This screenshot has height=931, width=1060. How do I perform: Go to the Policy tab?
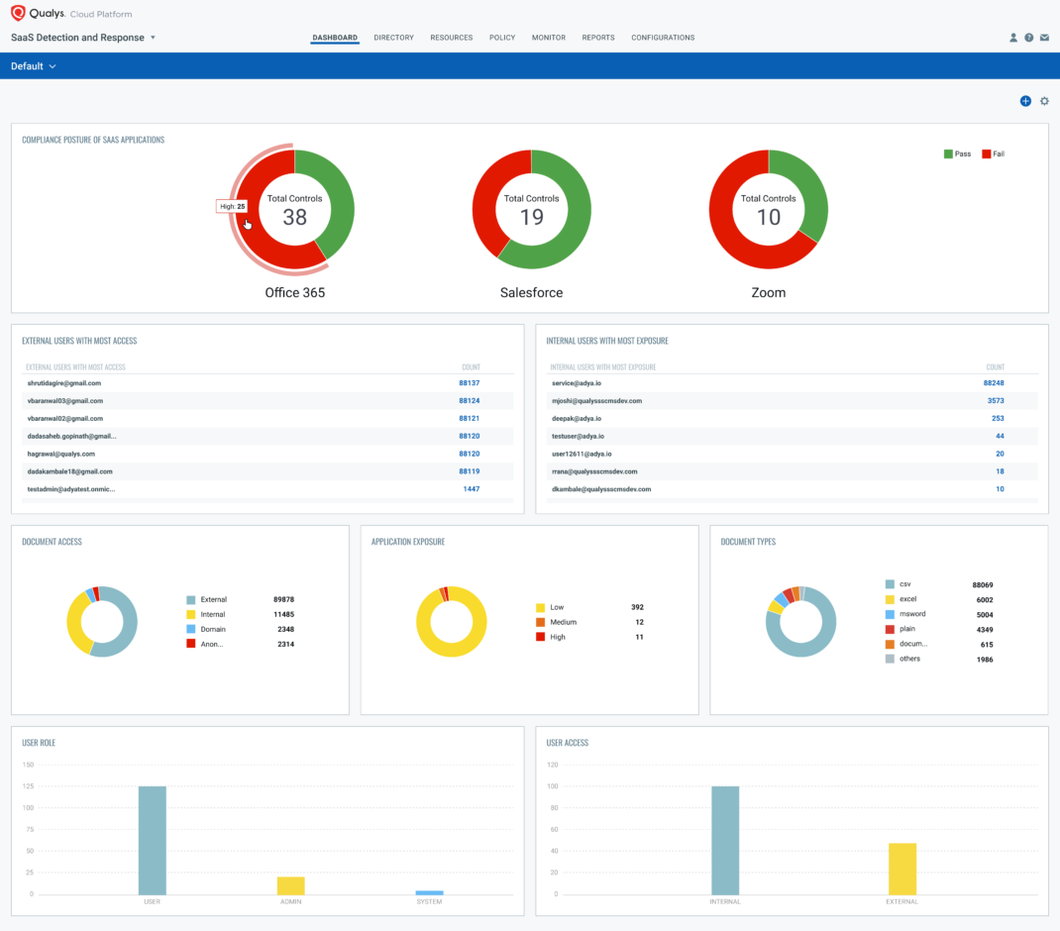(502, 38)
